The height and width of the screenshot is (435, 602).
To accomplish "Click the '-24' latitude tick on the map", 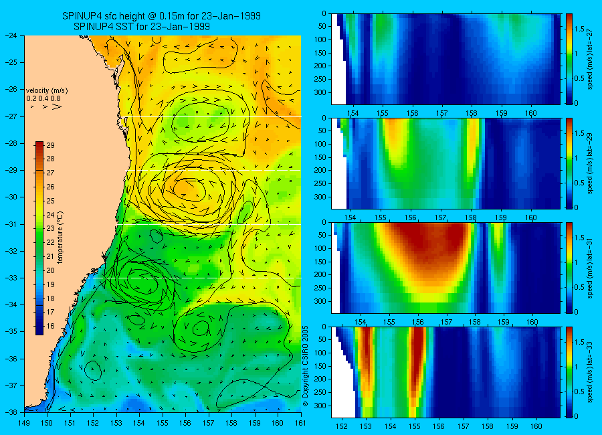I will [x=11, y=35].
